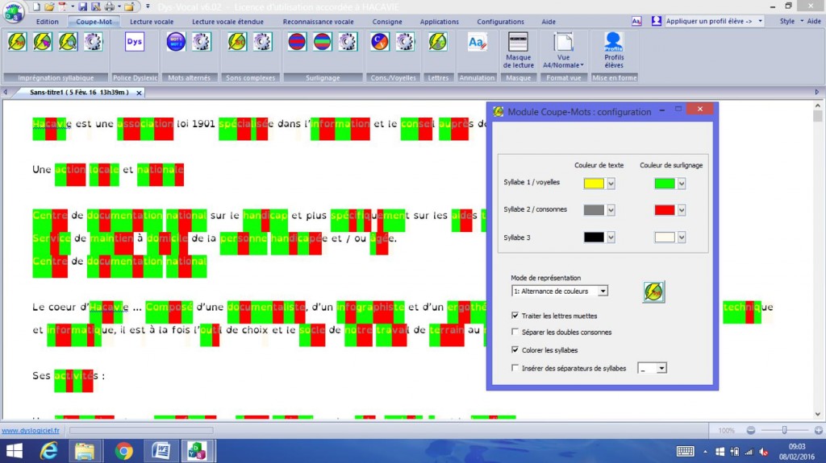Check Insérer des séparateurs de syllabes
This screenshot has width=826, height=463.
515,368
